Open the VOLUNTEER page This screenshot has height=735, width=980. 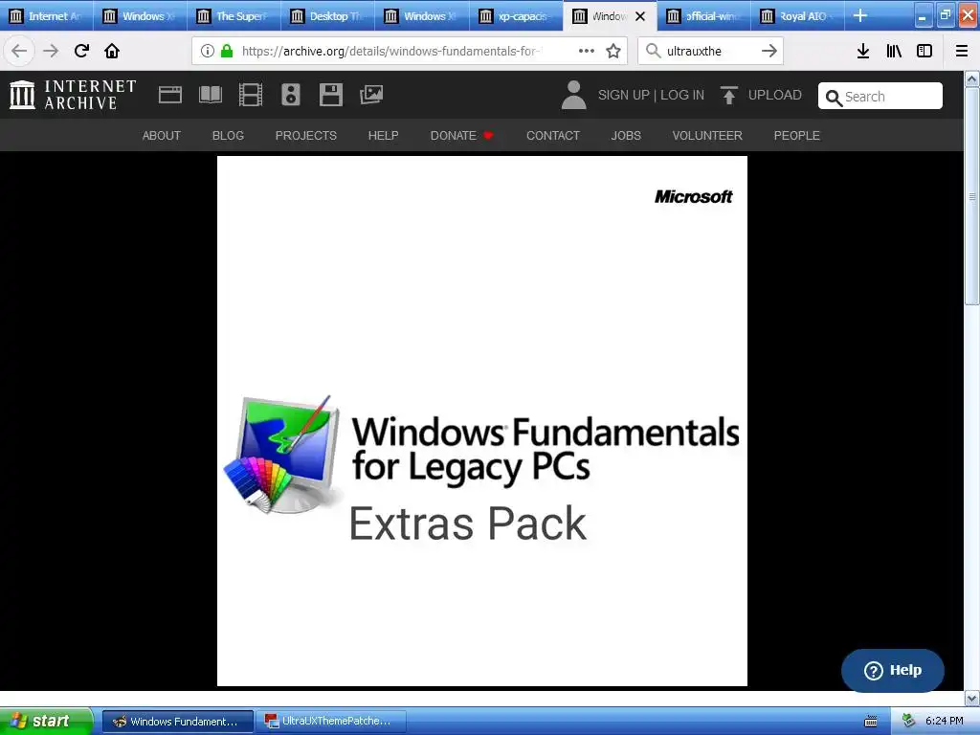tap(707, 136)
